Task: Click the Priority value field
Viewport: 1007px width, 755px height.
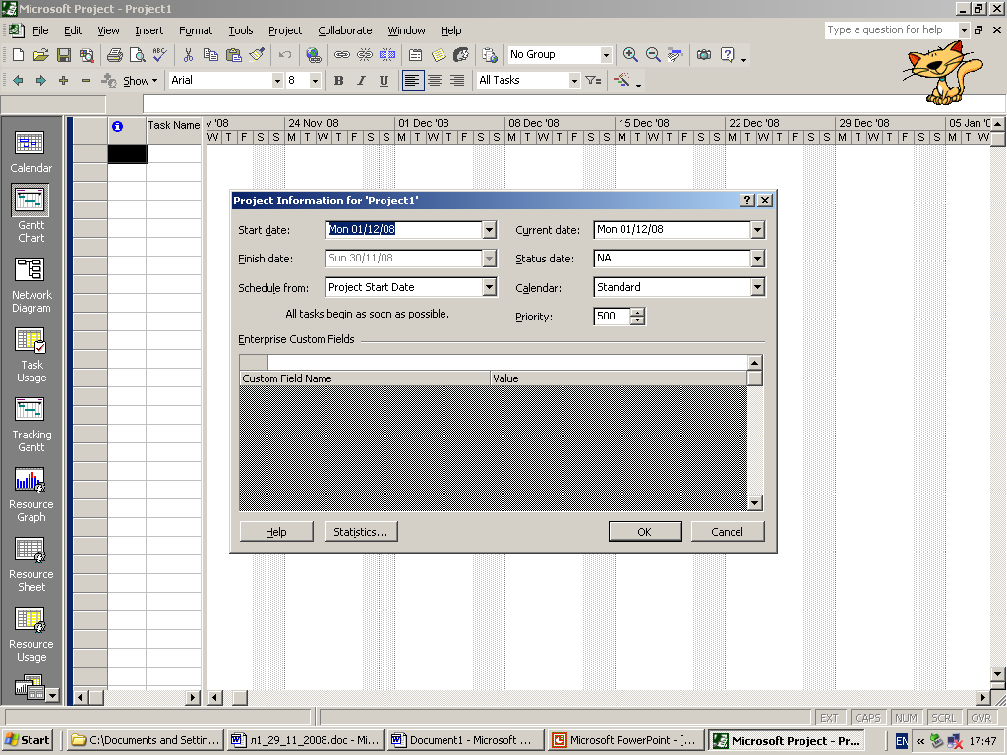Action: click(612, 316)
